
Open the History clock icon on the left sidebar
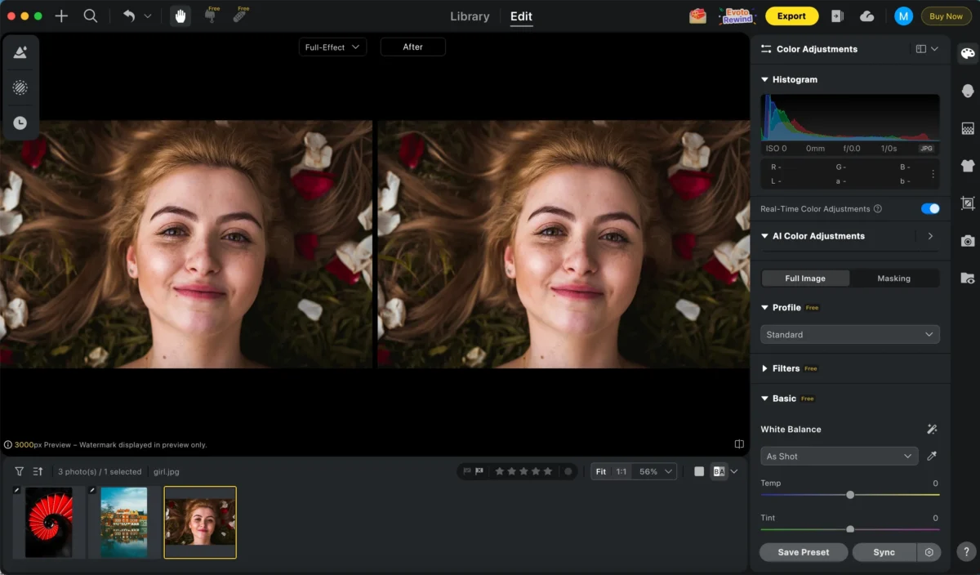point(20,123)
